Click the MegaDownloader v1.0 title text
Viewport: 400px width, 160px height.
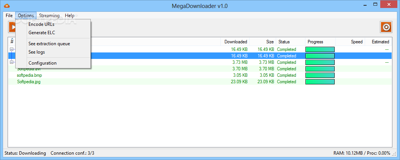(x=200, y=6)
